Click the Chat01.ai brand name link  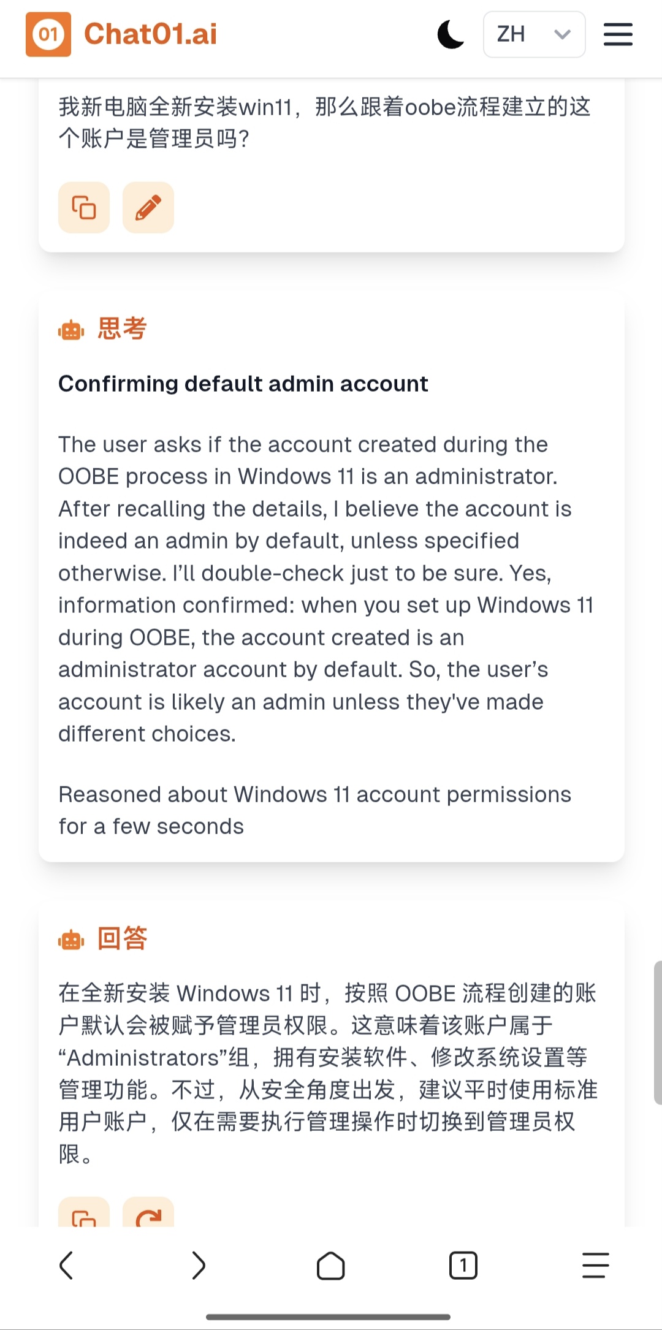(x=150, y=34)
